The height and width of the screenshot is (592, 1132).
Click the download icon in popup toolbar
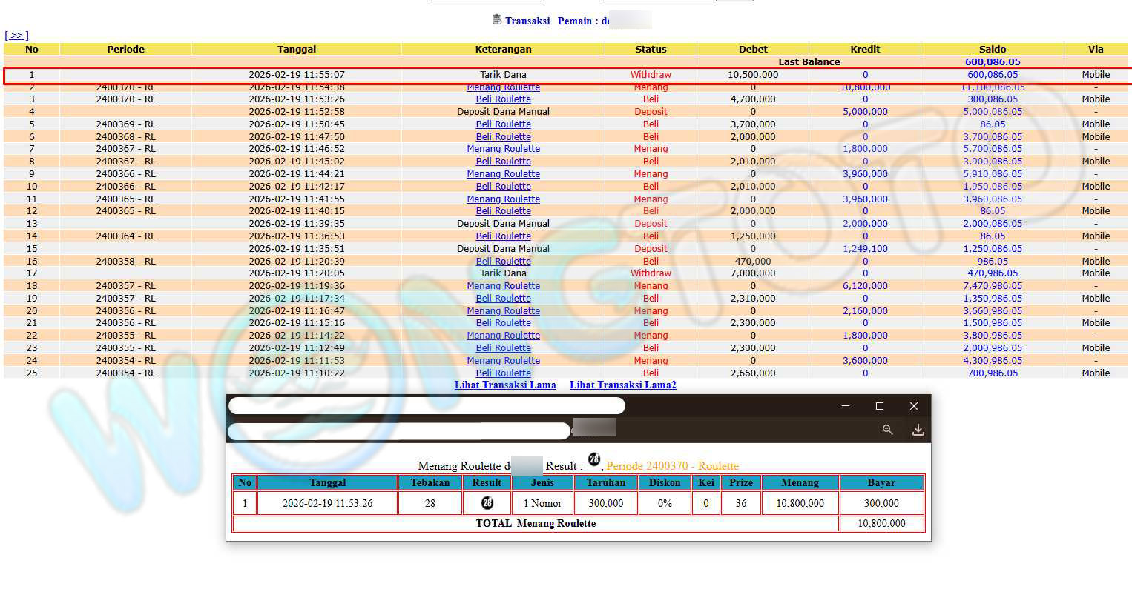pos(918,430)
